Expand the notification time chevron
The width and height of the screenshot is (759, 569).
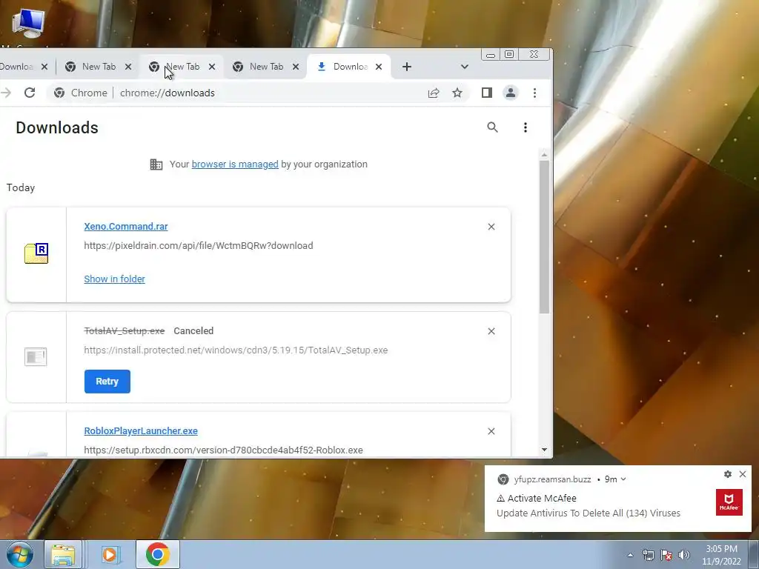point(623,479)
